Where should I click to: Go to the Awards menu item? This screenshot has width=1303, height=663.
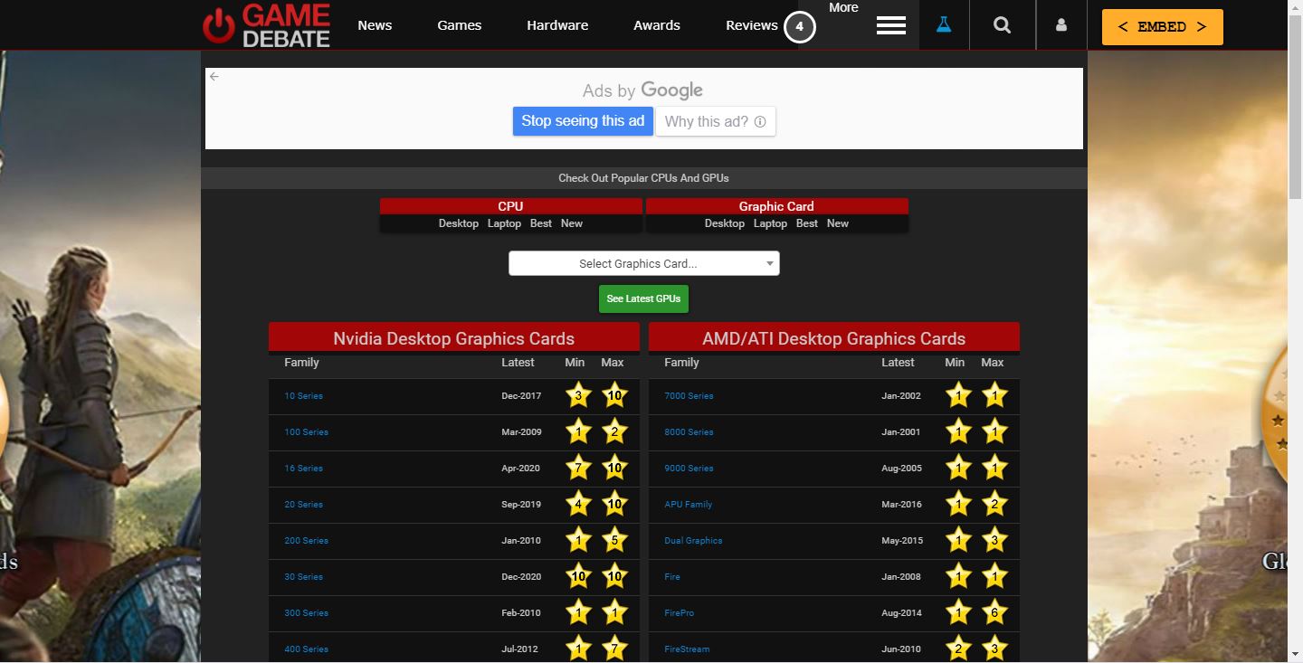[x=656, y=25]
